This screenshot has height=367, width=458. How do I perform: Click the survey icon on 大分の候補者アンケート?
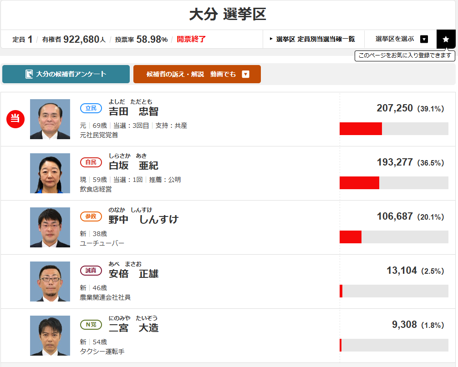[x=29, y=74]
